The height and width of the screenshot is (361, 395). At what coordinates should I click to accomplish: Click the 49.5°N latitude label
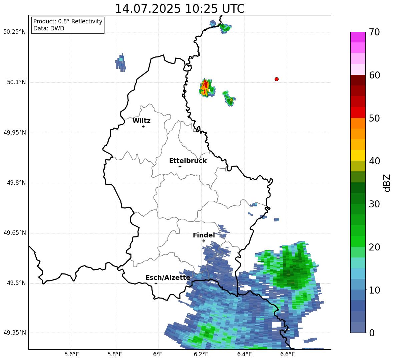tap(16, 283)
